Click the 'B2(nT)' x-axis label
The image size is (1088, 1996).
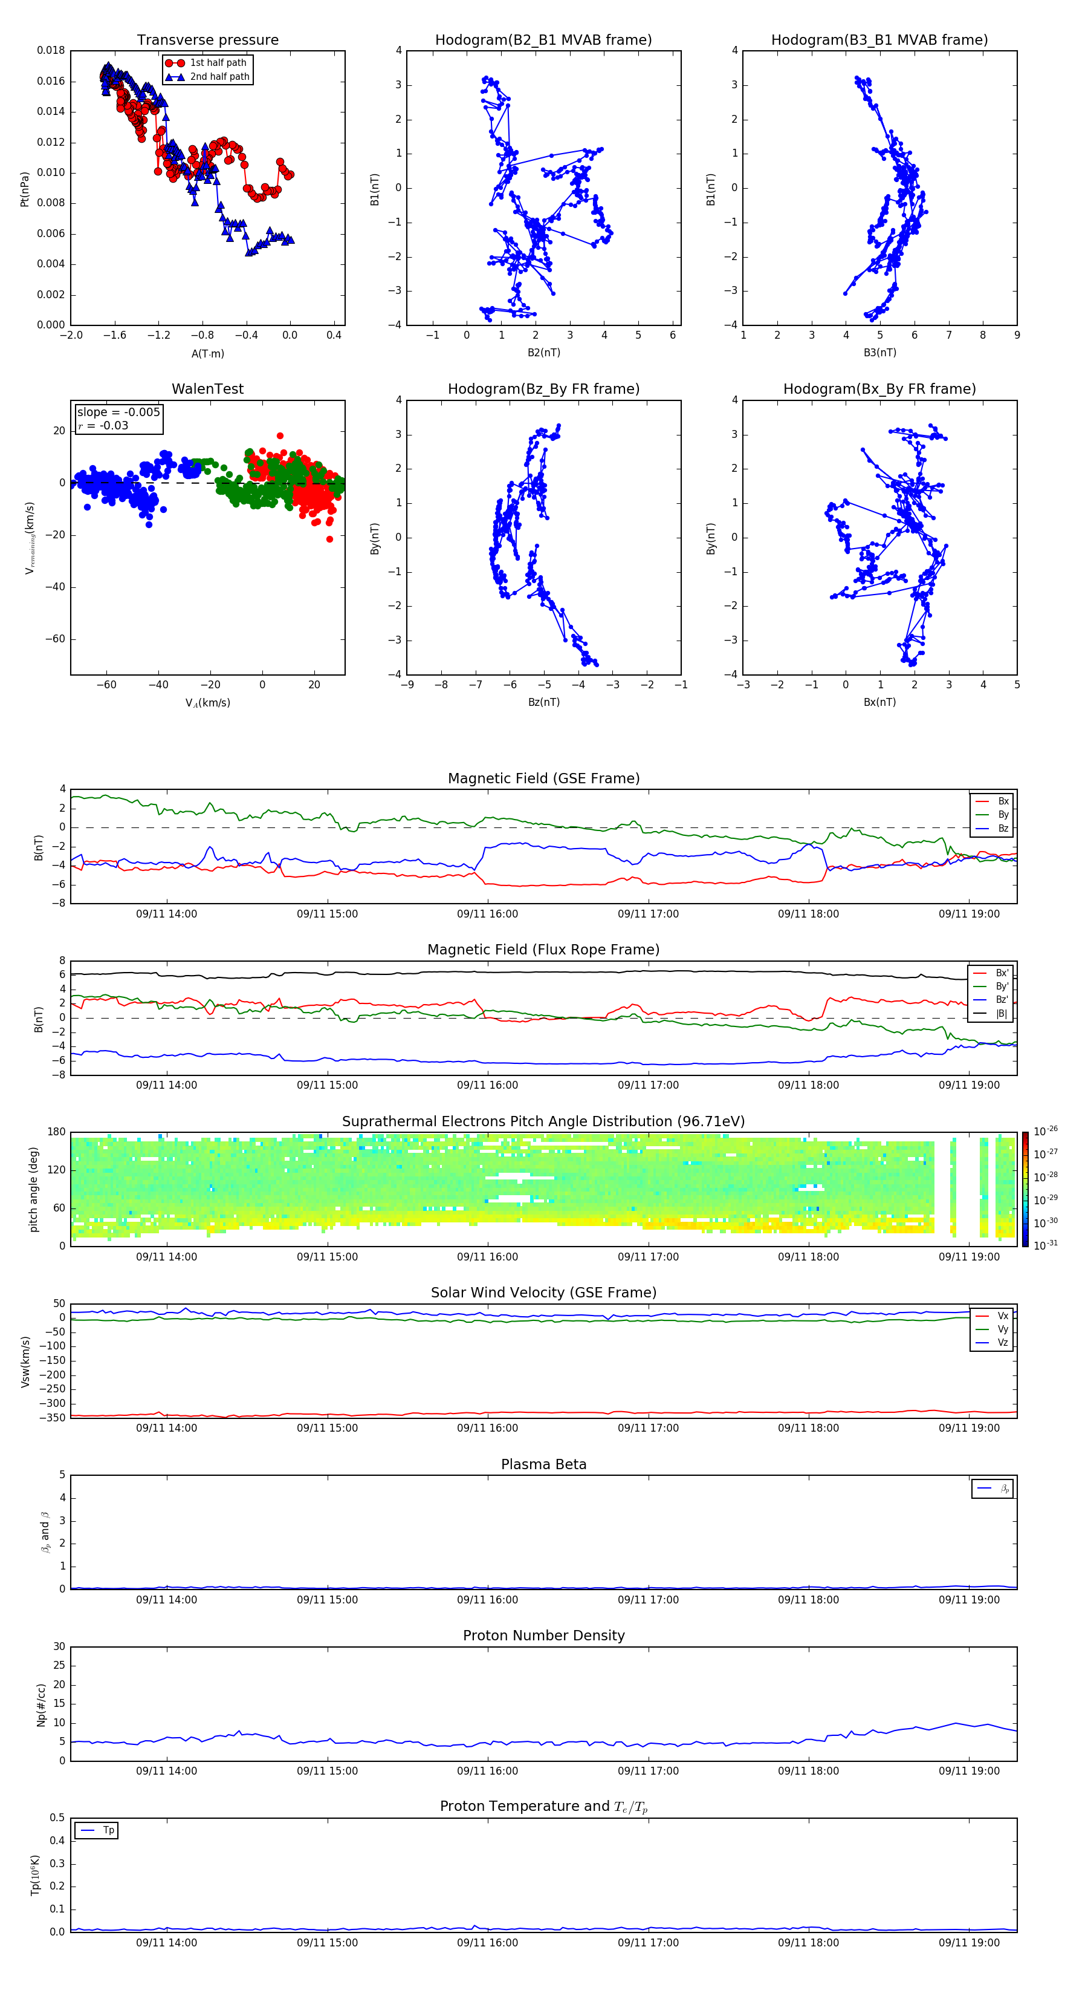pos(543,353)
